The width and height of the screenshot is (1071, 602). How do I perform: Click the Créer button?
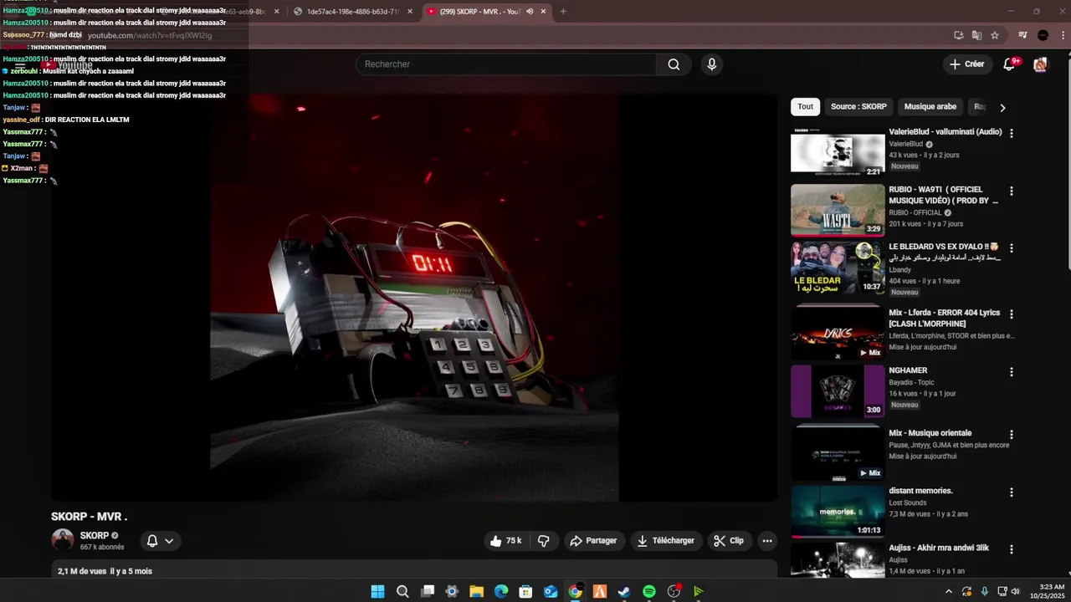click(967, 64)
